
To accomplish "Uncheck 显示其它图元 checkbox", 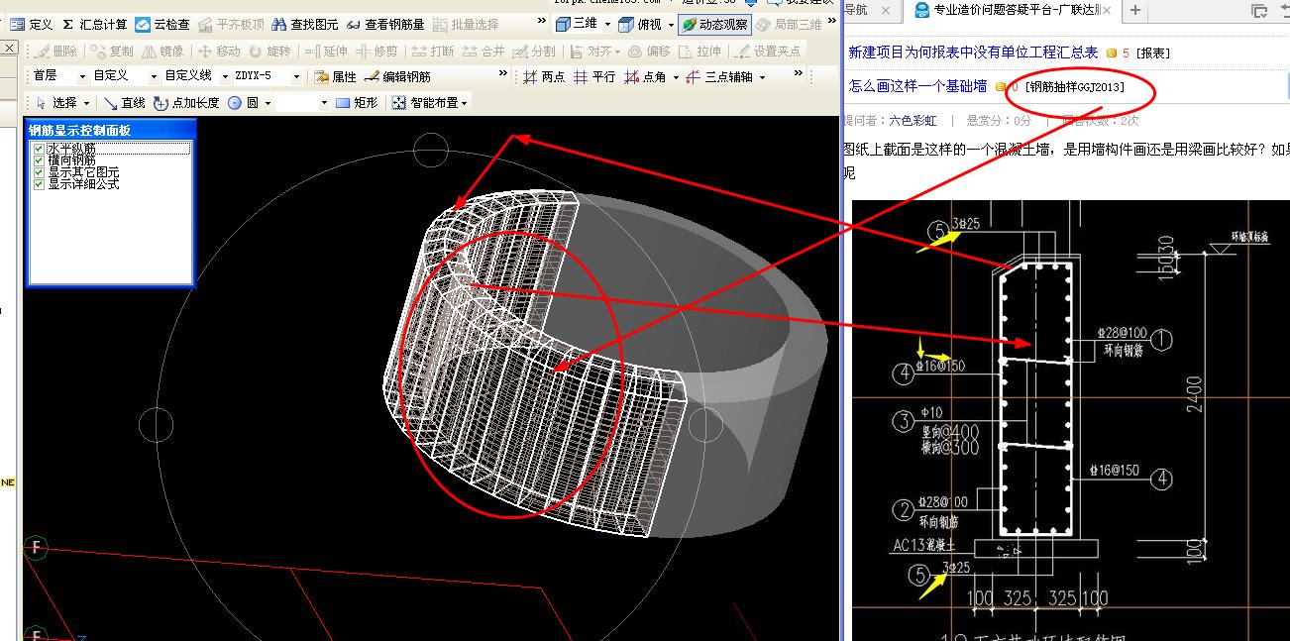I will 40,172.
